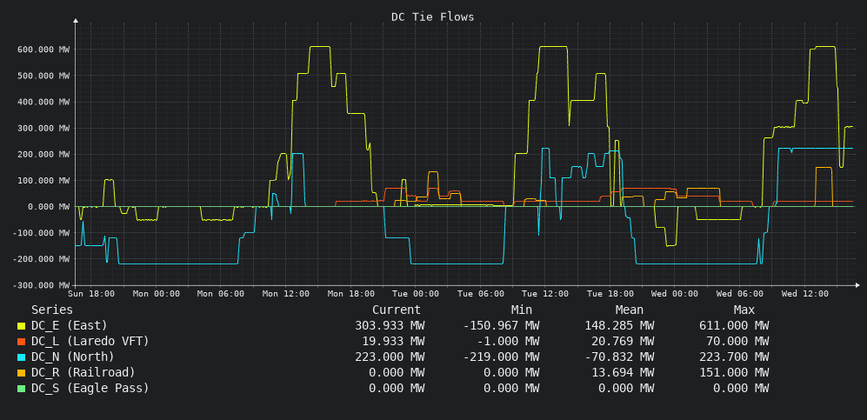
Task: Click the 223.700 MW max value
Action: 734,357
